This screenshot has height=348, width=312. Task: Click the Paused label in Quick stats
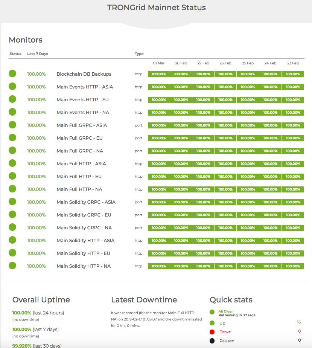(x=227, y=341)
